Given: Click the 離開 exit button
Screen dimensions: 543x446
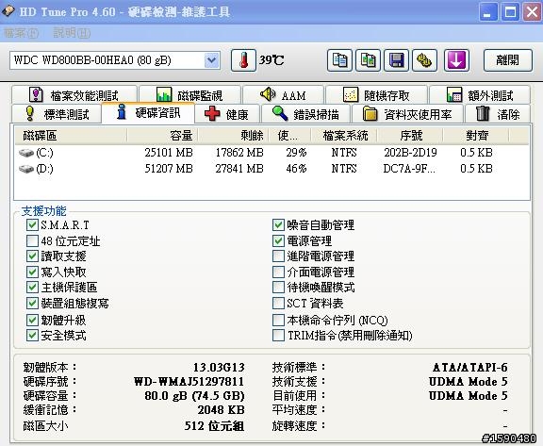Looking at the screenshot, I should (x=508, y=60).
